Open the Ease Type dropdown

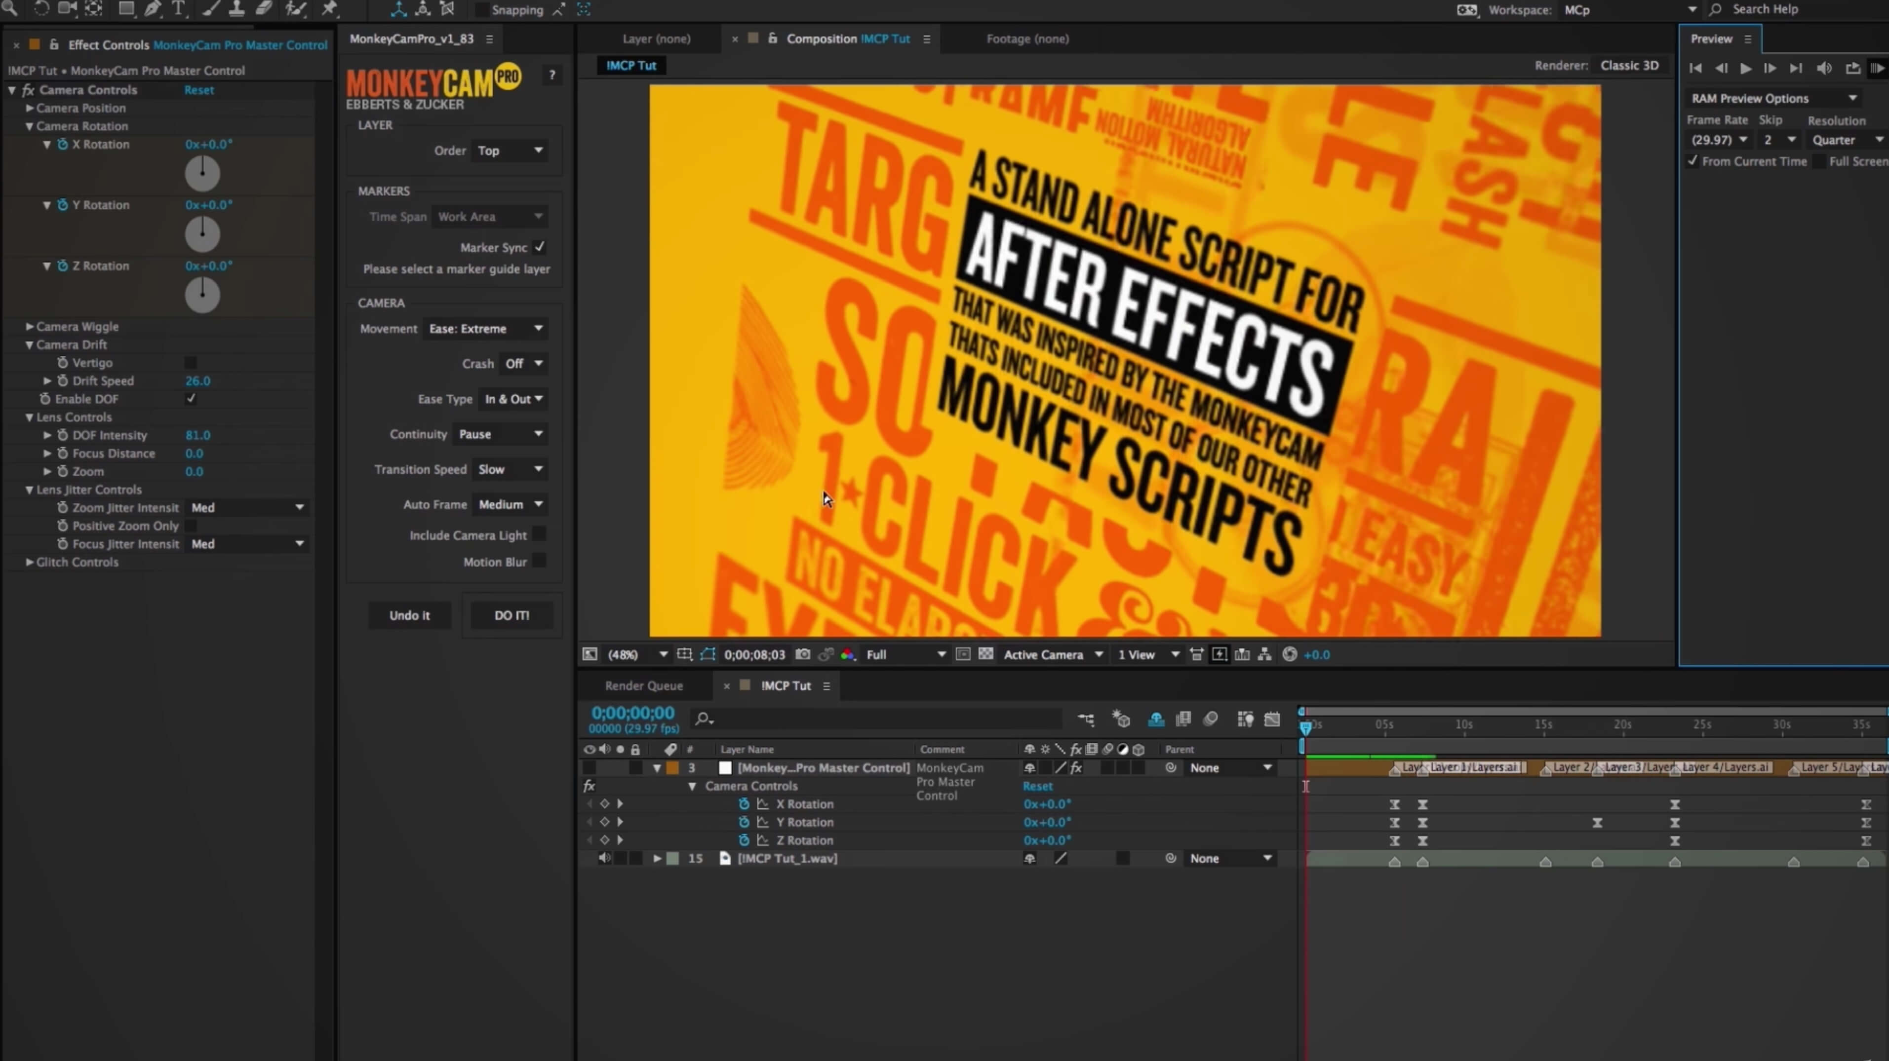pyautogui.click(x=513, y=399)
